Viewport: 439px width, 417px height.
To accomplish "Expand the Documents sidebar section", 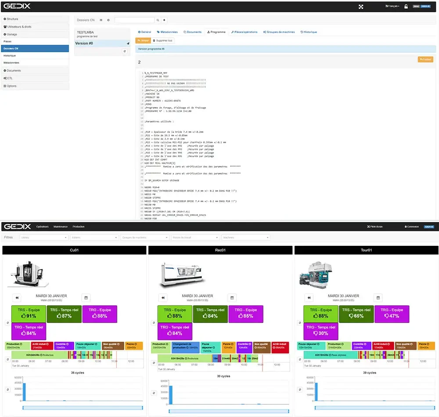I will (35, 71).
